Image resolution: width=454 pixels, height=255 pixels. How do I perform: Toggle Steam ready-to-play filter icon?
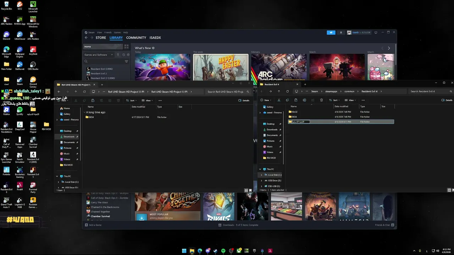coord(128,55)
